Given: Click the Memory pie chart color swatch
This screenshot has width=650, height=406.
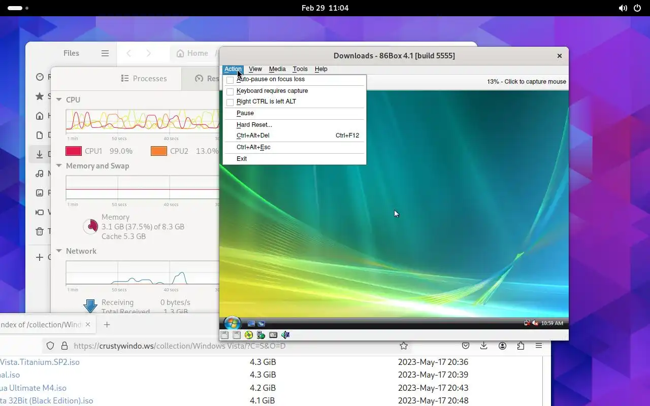Looking at the screenshot, I should tap(90, 226).
